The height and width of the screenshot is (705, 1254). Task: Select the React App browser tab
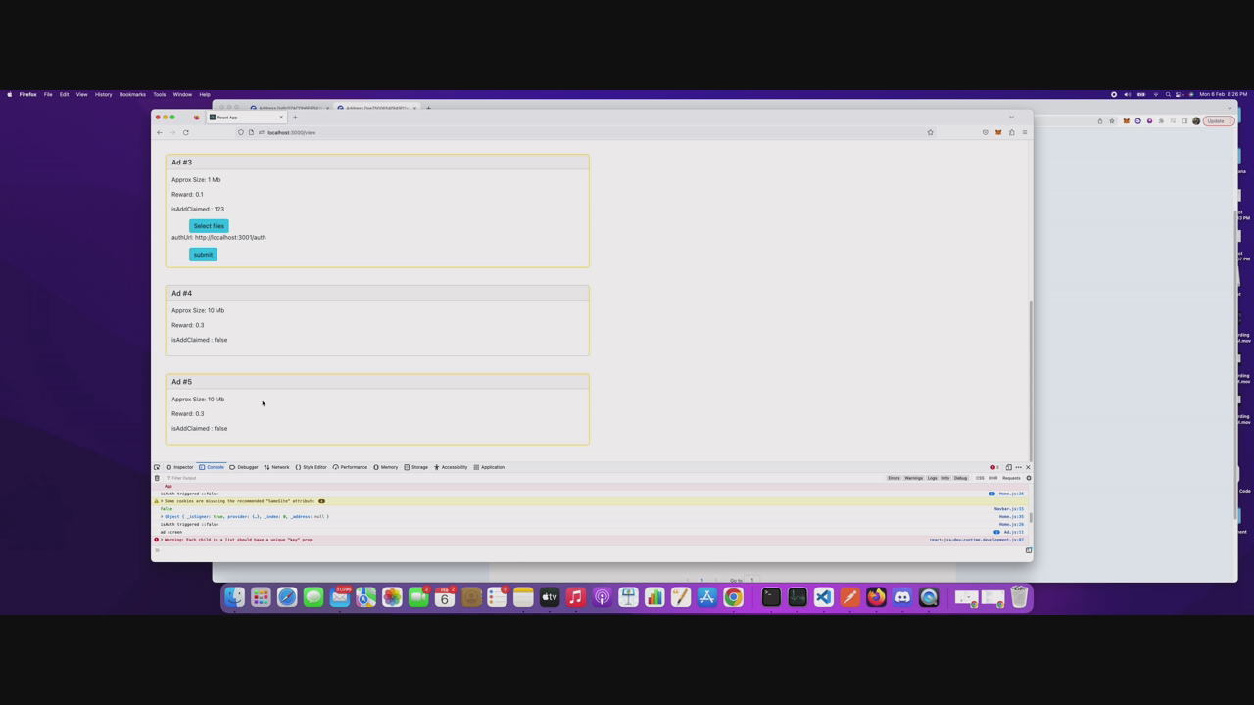pyautogui.click(x=246, y=117)
